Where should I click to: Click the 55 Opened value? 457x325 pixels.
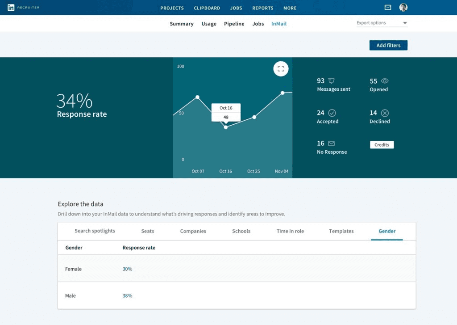374,81
